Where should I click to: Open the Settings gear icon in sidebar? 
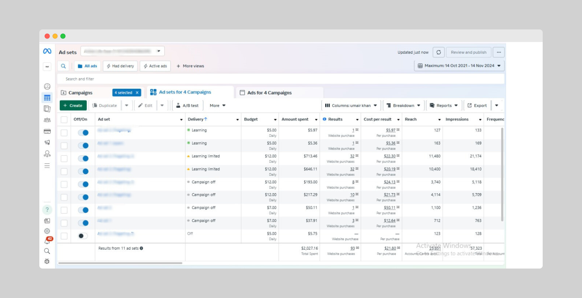pos(47,231)
